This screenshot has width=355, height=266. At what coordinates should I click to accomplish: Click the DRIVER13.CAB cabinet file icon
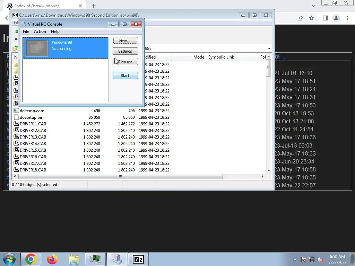pyautogui.click(x=16, y=136)
